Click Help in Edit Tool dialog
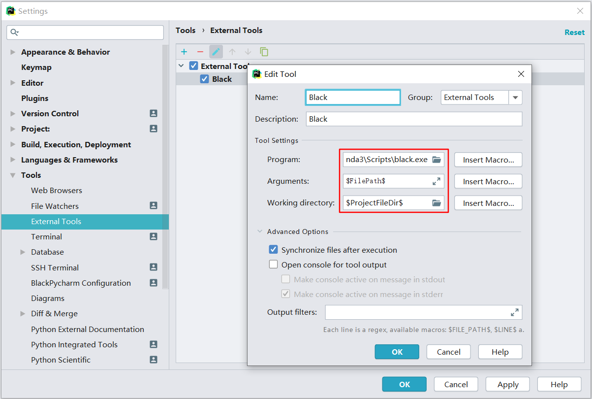Image resolution: width=592 pixels, height=399 pixels. click(x=500, y=352)
